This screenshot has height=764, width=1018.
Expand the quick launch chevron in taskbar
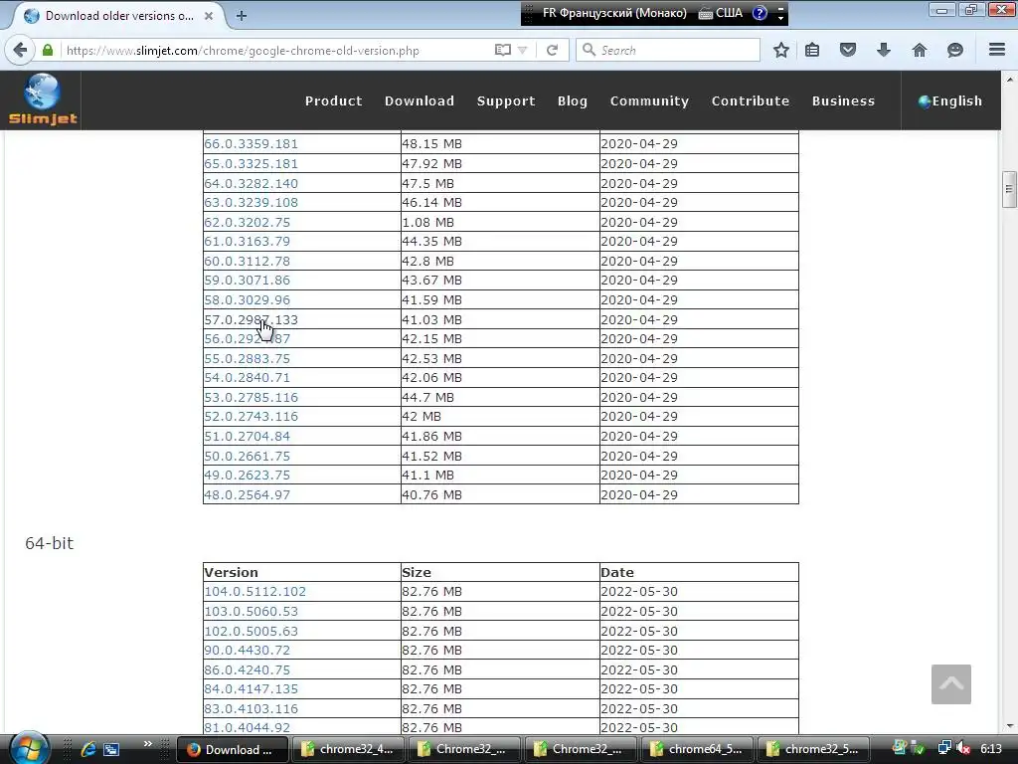point(147,744)
